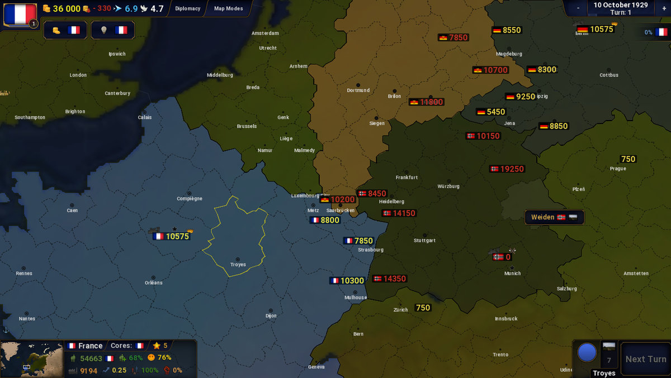Select the enemy army of 19250
Screen dimensions: 671x378
[507, 169]
